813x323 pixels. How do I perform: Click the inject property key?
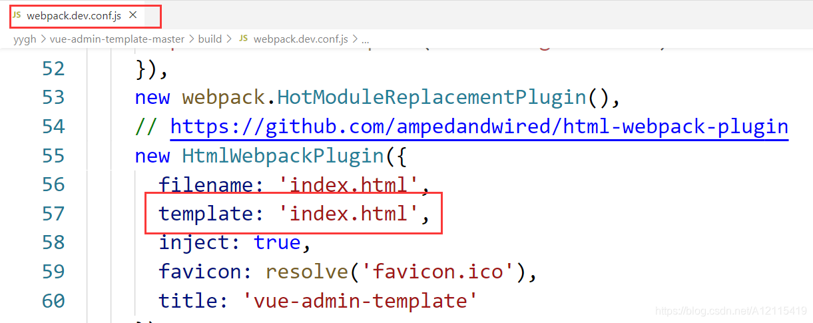coord(194,242)
